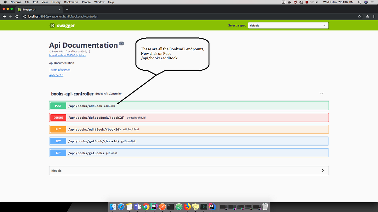
Task: Expand the POST /api/books/addBook endpoint
Action: (189, 106)
